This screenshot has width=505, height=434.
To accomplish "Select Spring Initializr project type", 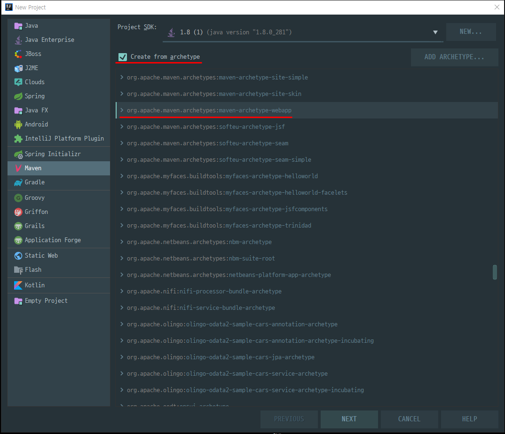I will [x=59, y=154].
